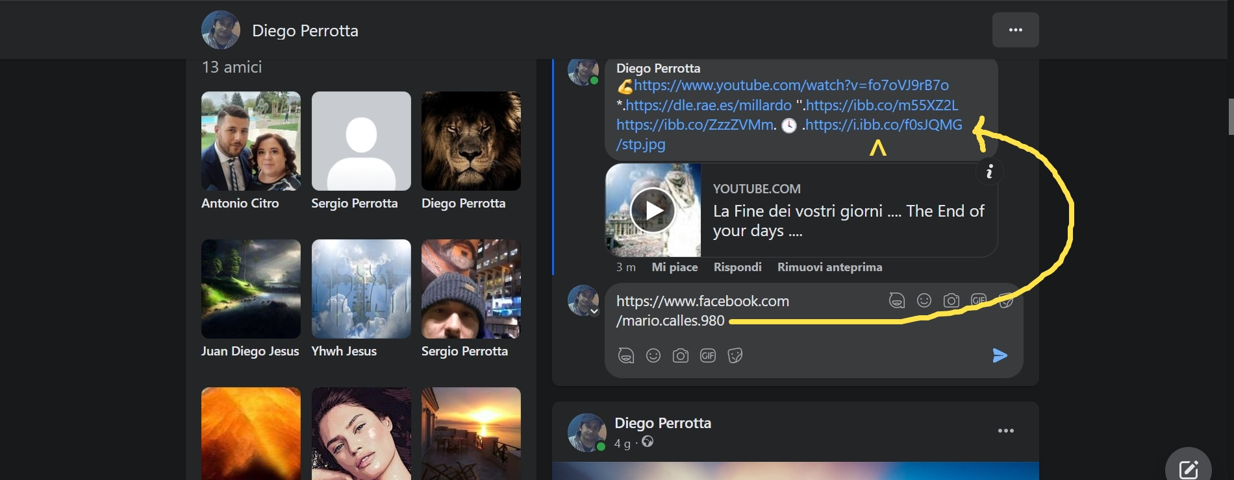Image resolution: width=1234 pixels, height=480 pixels.
Task: Open preview title La Fine dei vostri giorni
Action: tap(849, 221)
